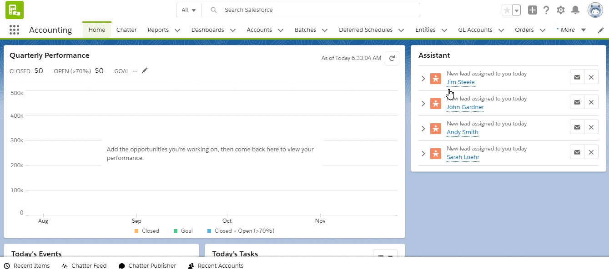Screen dimensions: 609x275
Task: Switch to the Chatter tab
Action: [x=126, y=30]
